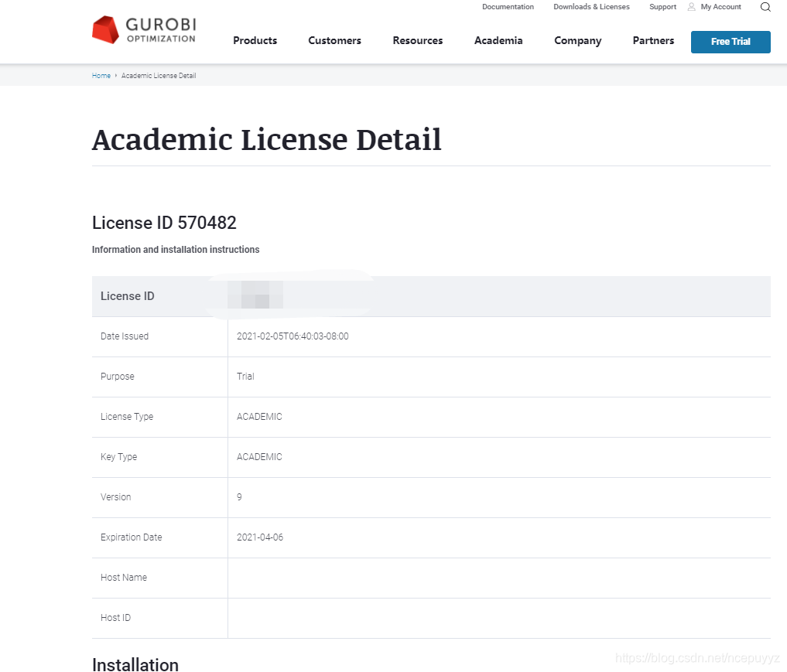787x672 pixels.
Task: Open the Company menu
Action: 578,41
